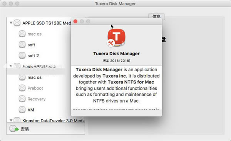Click the VM volume disk icon
The height and width of the screenshot is (141, 231).
[22, 110]
